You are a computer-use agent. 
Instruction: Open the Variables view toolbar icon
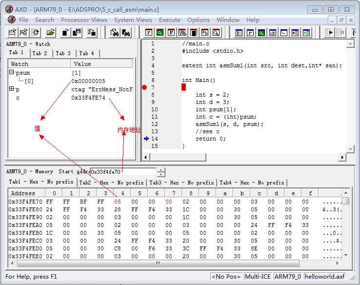pos(171,33)
